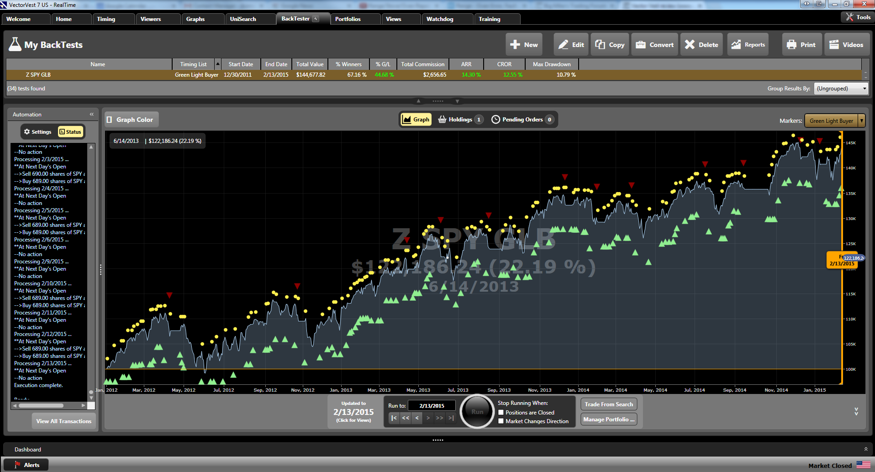
Task: Expand the bottom control panel chevrons
Action: 856,411
